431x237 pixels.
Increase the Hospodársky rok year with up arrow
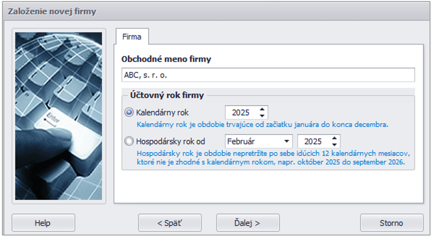334,138
